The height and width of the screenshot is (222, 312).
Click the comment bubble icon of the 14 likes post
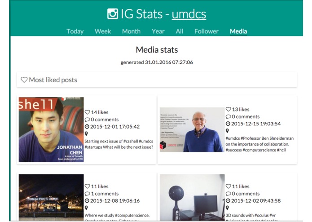pos(87,120)
